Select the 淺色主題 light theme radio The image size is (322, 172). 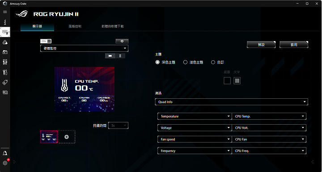click(x=185, y=62)
